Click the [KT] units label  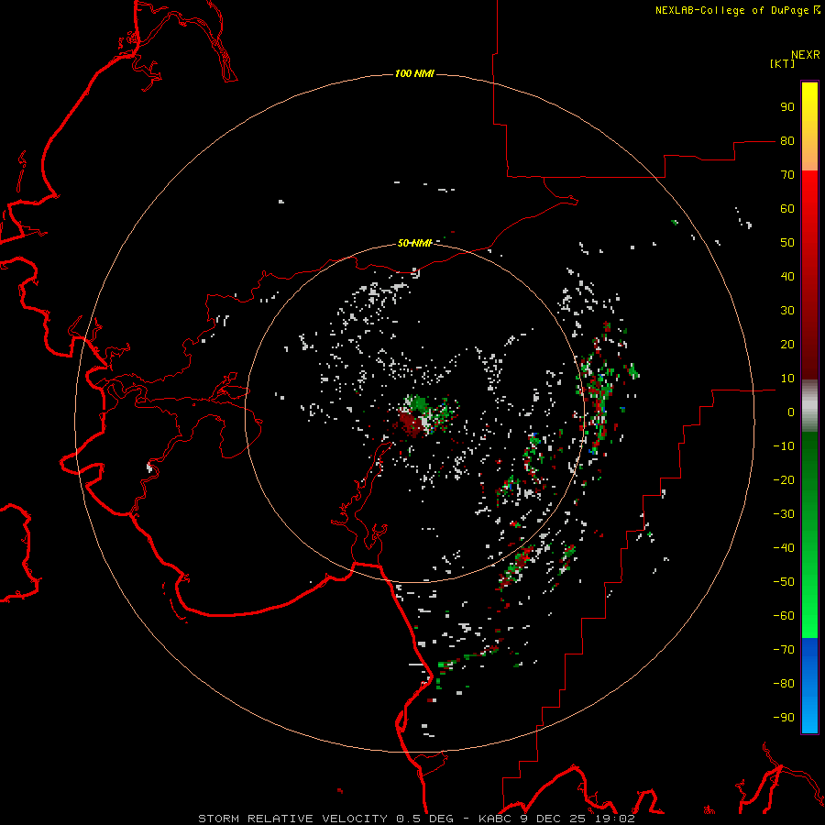click(x=783, y=63)
